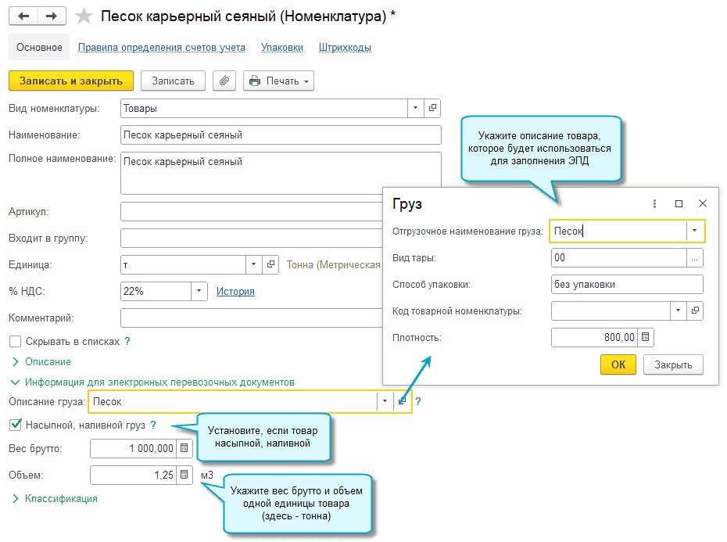The image size is (727, 542).
Task: Open the Вид номенклатуры field's linked item icon
Action: [432, 108]
